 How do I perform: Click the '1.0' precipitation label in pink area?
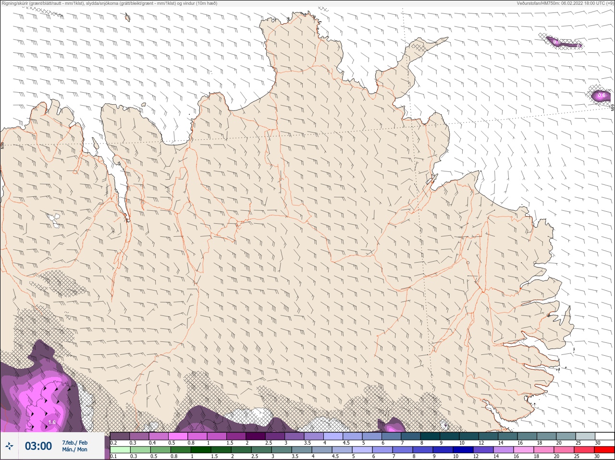[52, 423]
